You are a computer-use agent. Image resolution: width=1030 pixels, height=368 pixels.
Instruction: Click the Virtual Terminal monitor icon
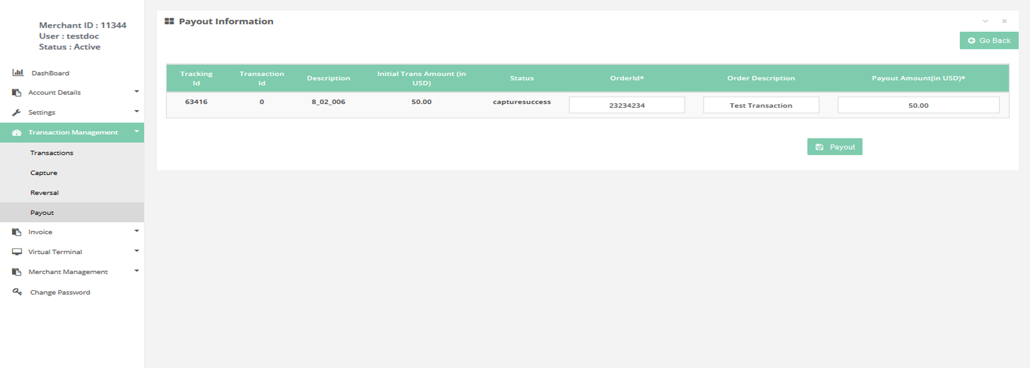click(x=17, y=252)
